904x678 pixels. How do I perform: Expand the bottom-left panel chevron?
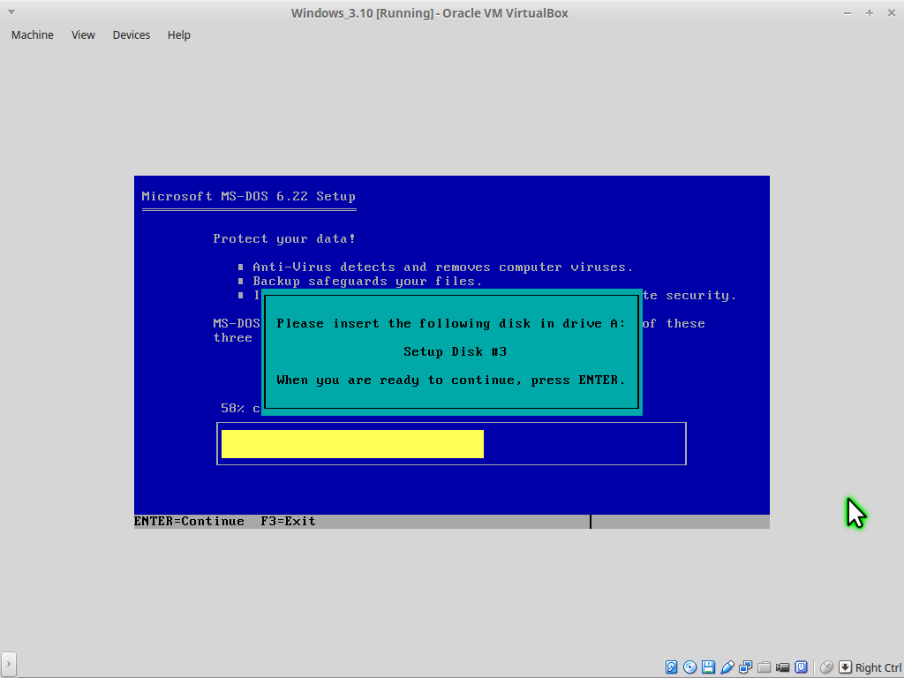(x=9, y=664)
